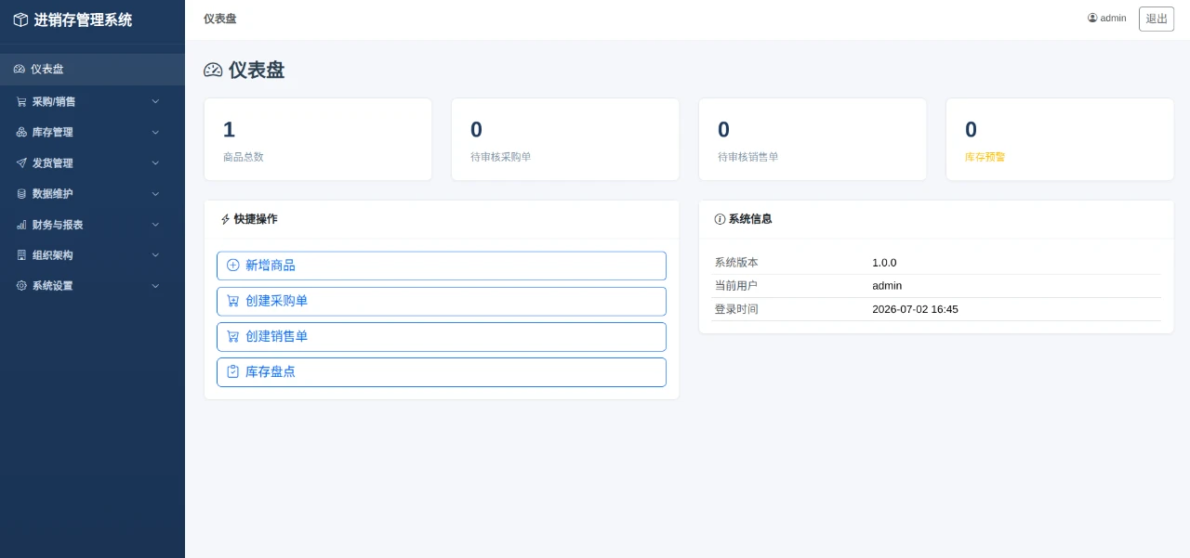Click the version value 1.0.0
The image size is (1190, 558).
point(884,263)
